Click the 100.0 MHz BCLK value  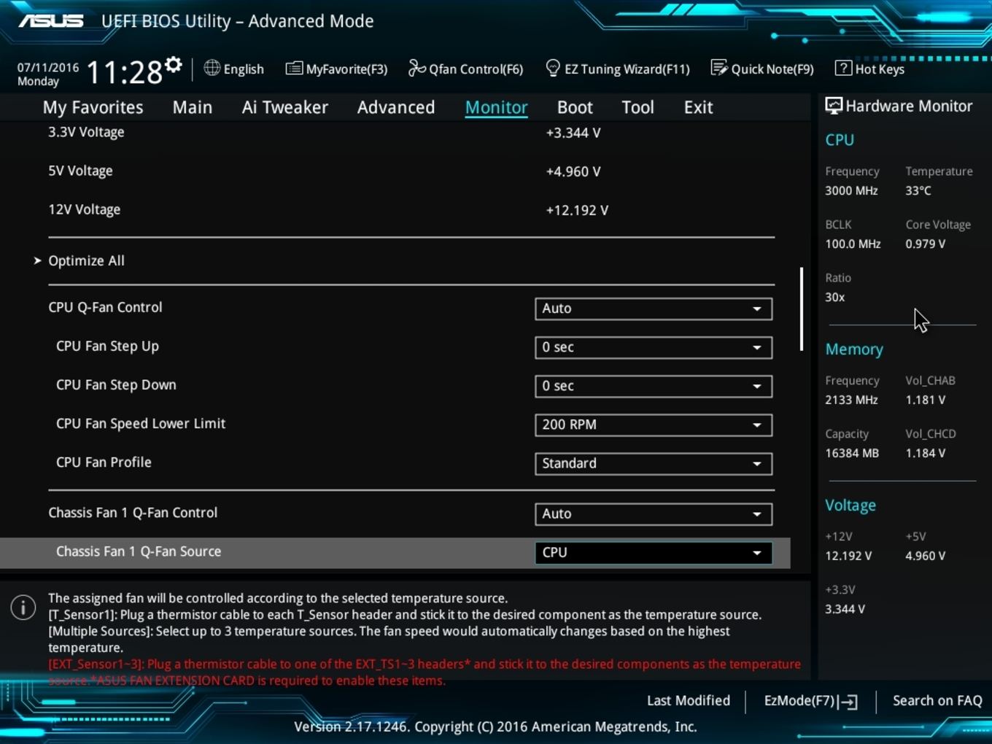coord(853,244)
